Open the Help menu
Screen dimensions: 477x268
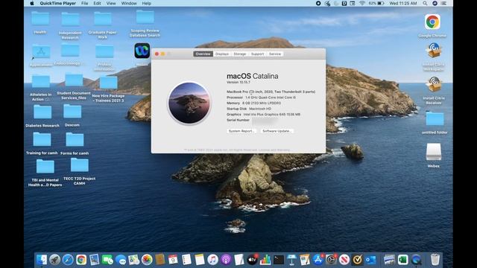click(x=147, y=3)
